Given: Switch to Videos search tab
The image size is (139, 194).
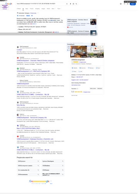Looking at the screenshot, I should tap(48, 9).
